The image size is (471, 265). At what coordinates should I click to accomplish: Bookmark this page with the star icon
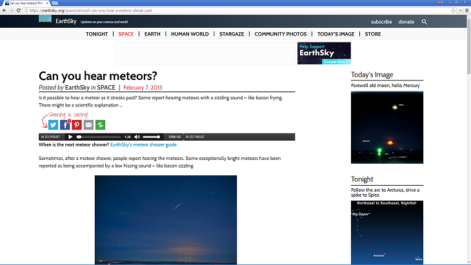454,10
